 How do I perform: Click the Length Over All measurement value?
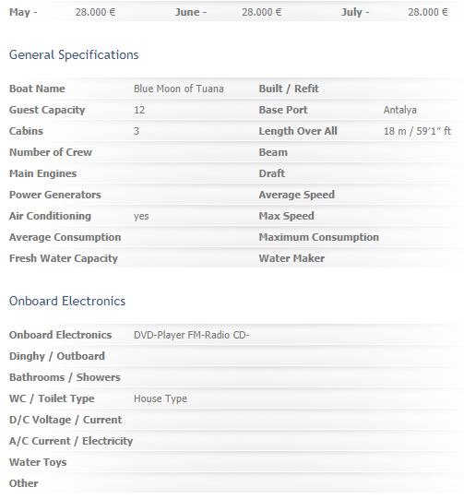[x=417, y=131]
